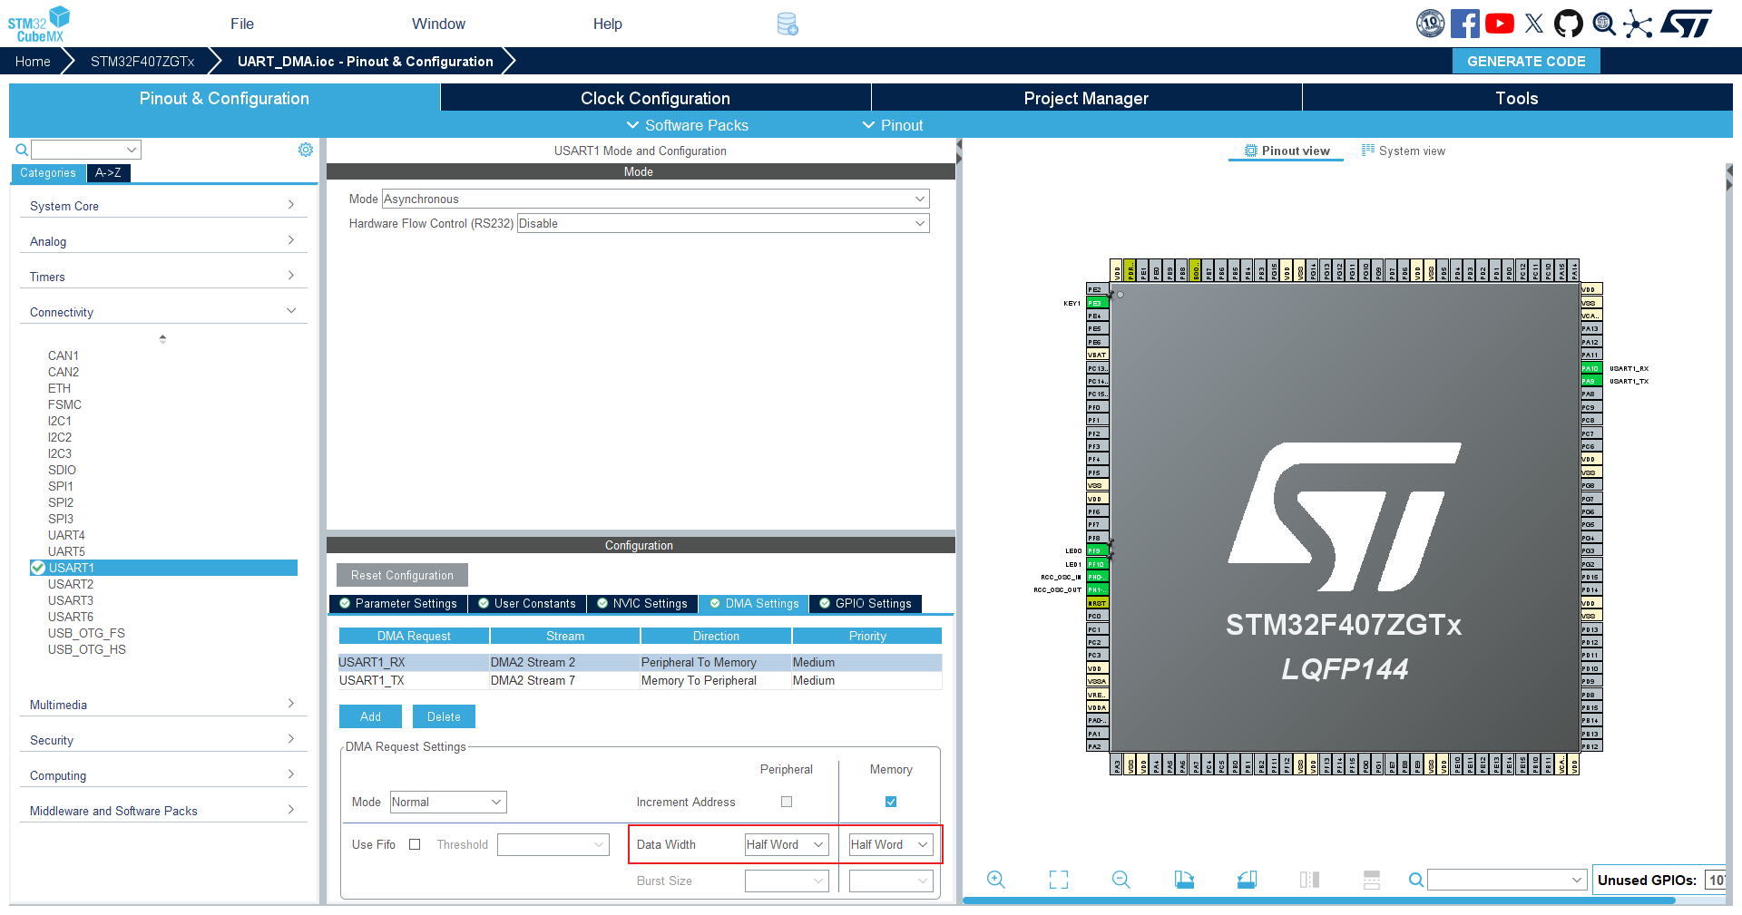Click the green PE3 KEY1 pin

(x=1097, y=303)
